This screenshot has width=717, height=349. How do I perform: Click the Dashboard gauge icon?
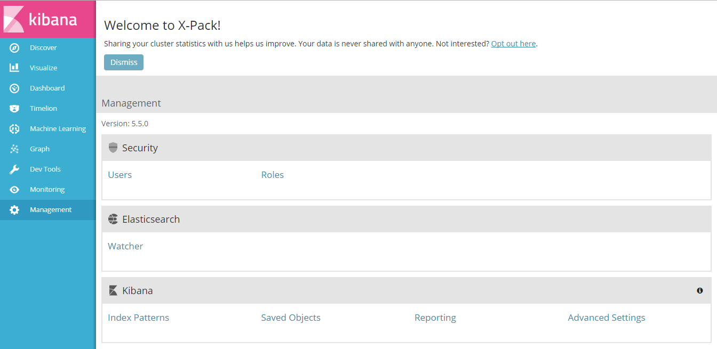point(14,88)
